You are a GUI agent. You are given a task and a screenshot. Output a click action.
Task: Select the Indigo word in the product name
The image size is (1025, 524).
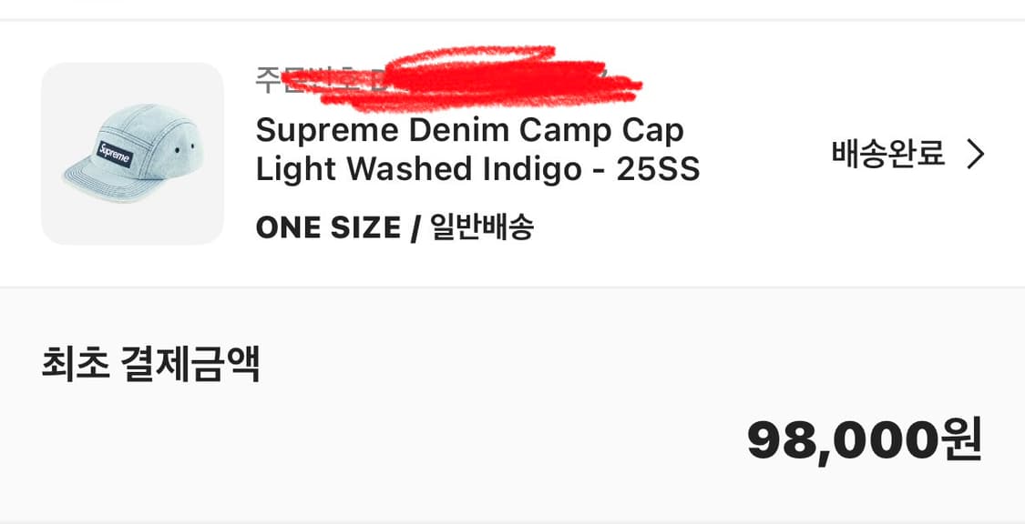(x=531, y=170)
